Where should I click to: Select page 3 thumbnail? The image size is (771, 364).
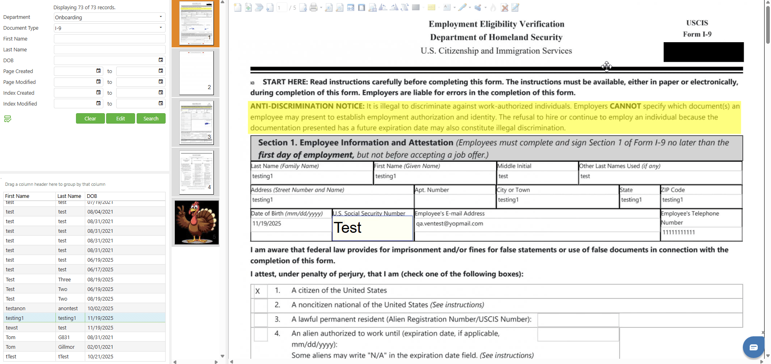196,122
